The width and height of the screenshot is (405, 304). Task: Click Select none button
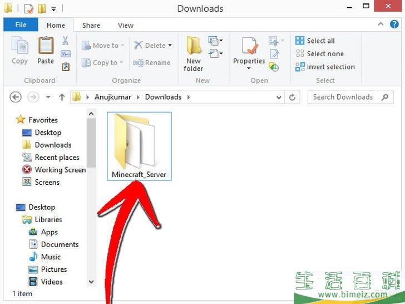(320, 54)
